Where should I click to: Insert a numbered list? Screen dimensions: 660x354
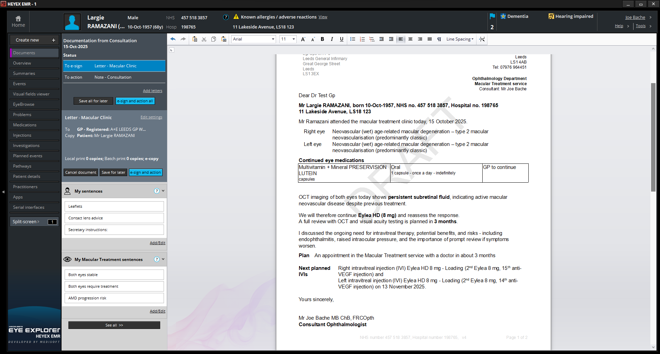pyautogui.click(x=362, y=39)
